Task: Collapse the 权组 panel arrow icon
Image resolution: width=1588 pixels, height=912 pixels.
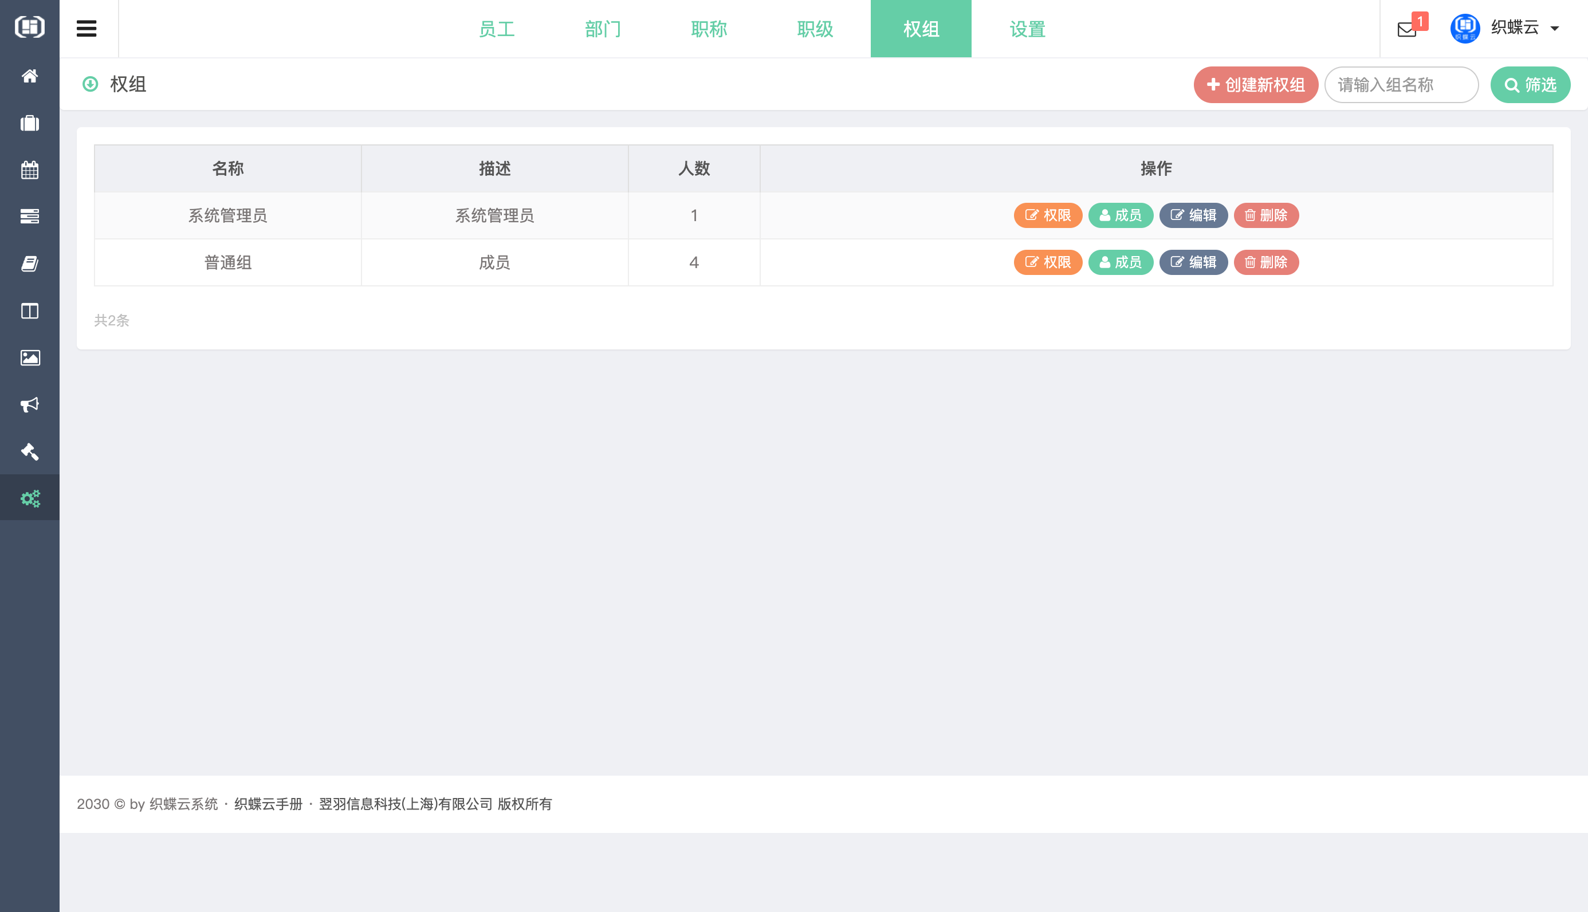Action: [x=90, y=84]
